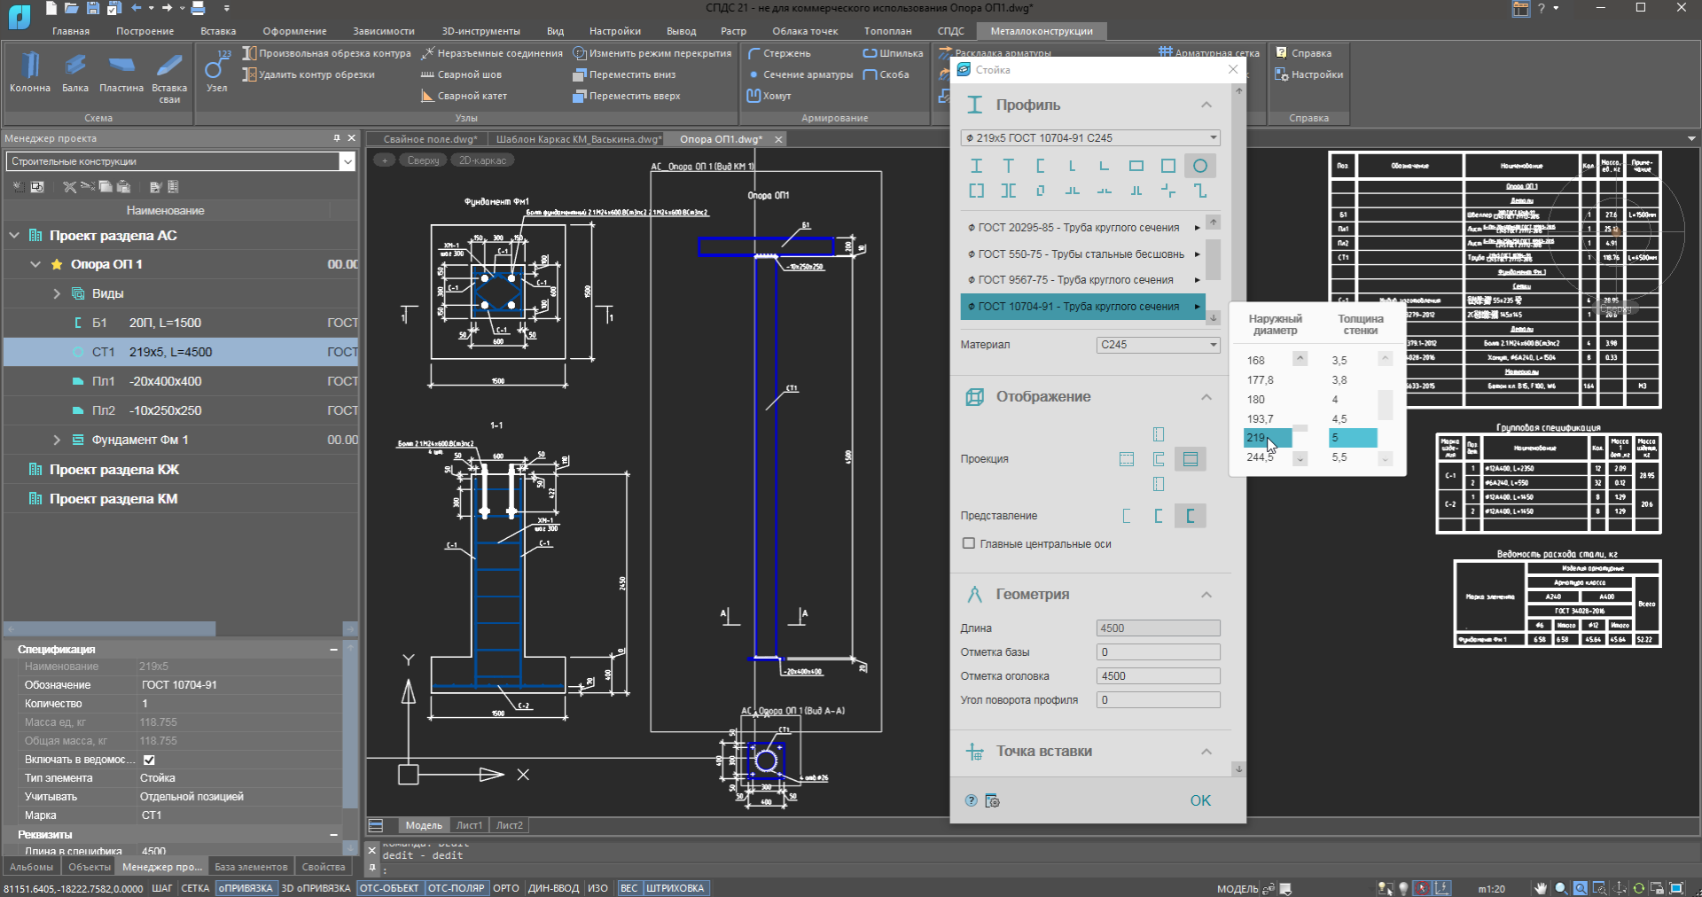Collapse the Профиль section
This screenshot has height=897, width=1702.
tap(1206, 105)
